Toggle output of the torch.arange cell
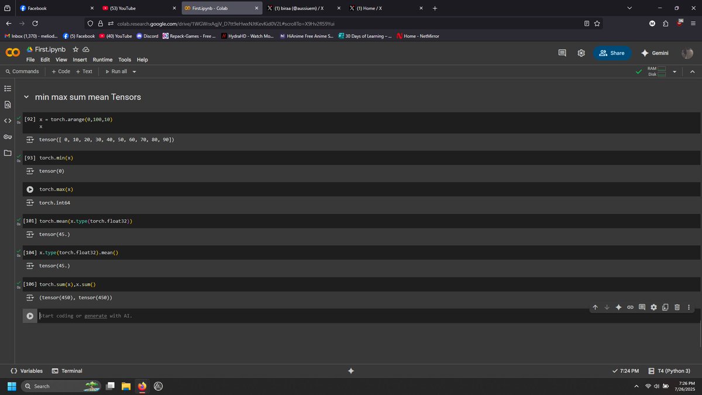The height and width of the screenshot is (395, 702). [x=30, y=140]
